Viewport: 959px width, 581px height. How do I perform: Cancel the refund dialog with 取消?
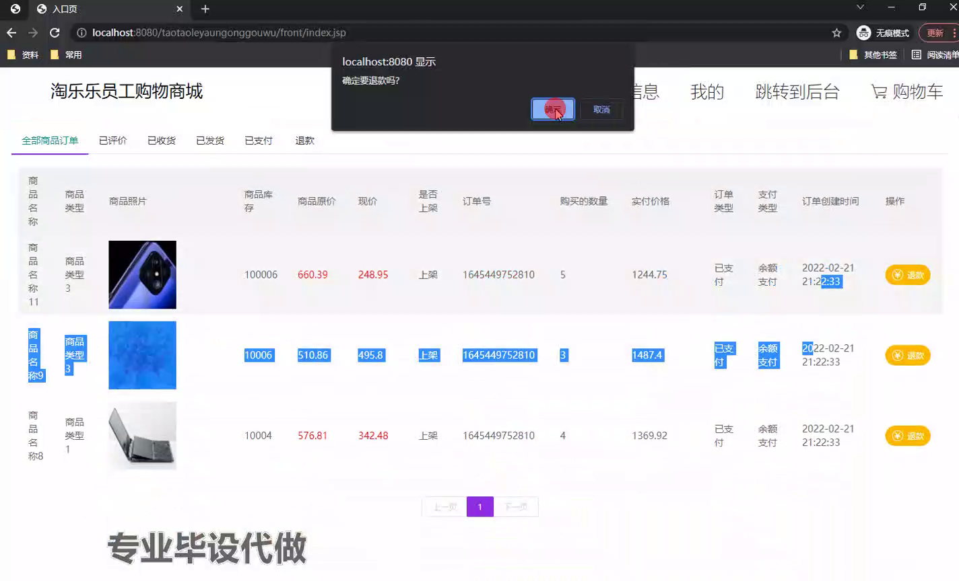point(601,110)
